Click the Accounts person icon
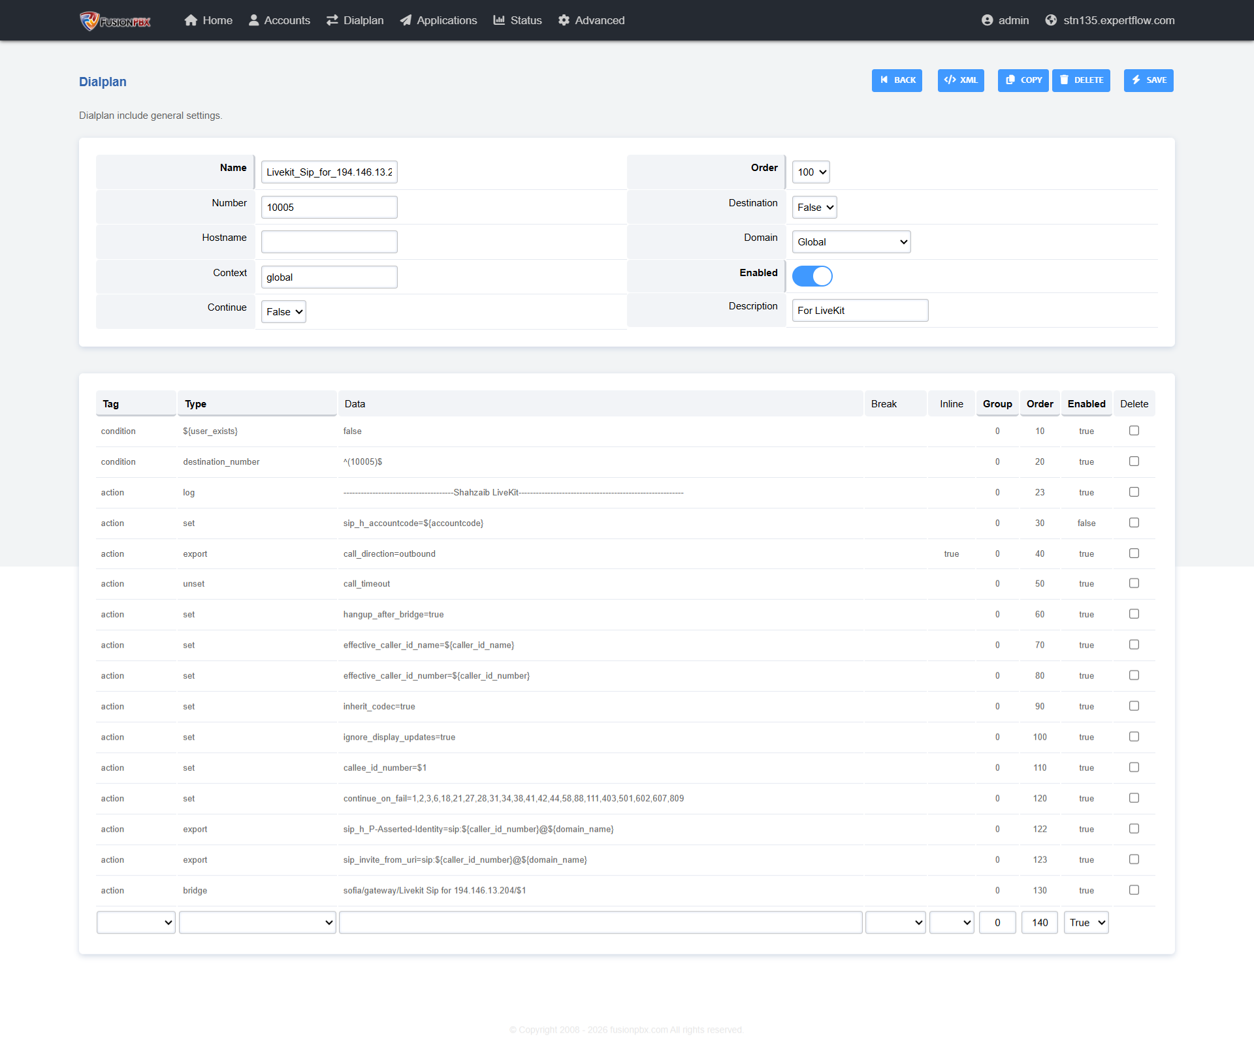This screenshot has width=1254, height=1045. coord(254,20)
